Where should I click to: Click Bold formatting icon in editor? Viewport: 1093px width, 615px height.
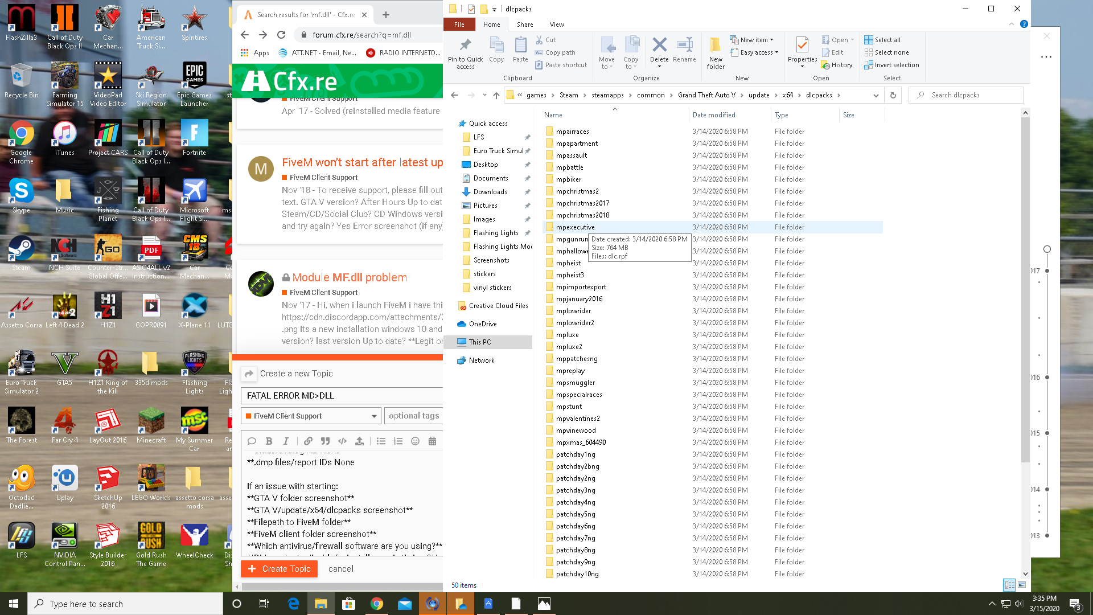(x=269, y=441)
